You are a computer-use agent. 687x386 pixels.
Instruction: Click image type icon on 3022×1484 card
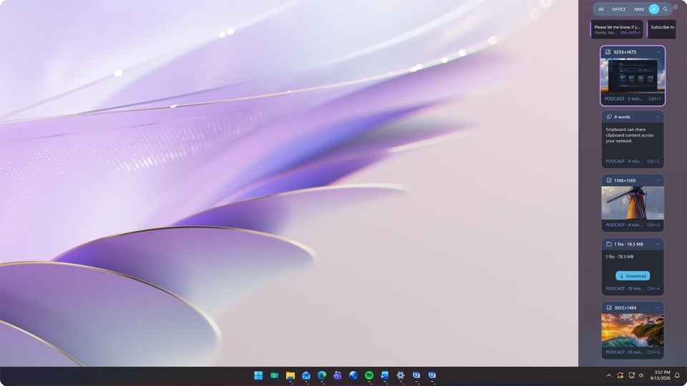point(609,307)
